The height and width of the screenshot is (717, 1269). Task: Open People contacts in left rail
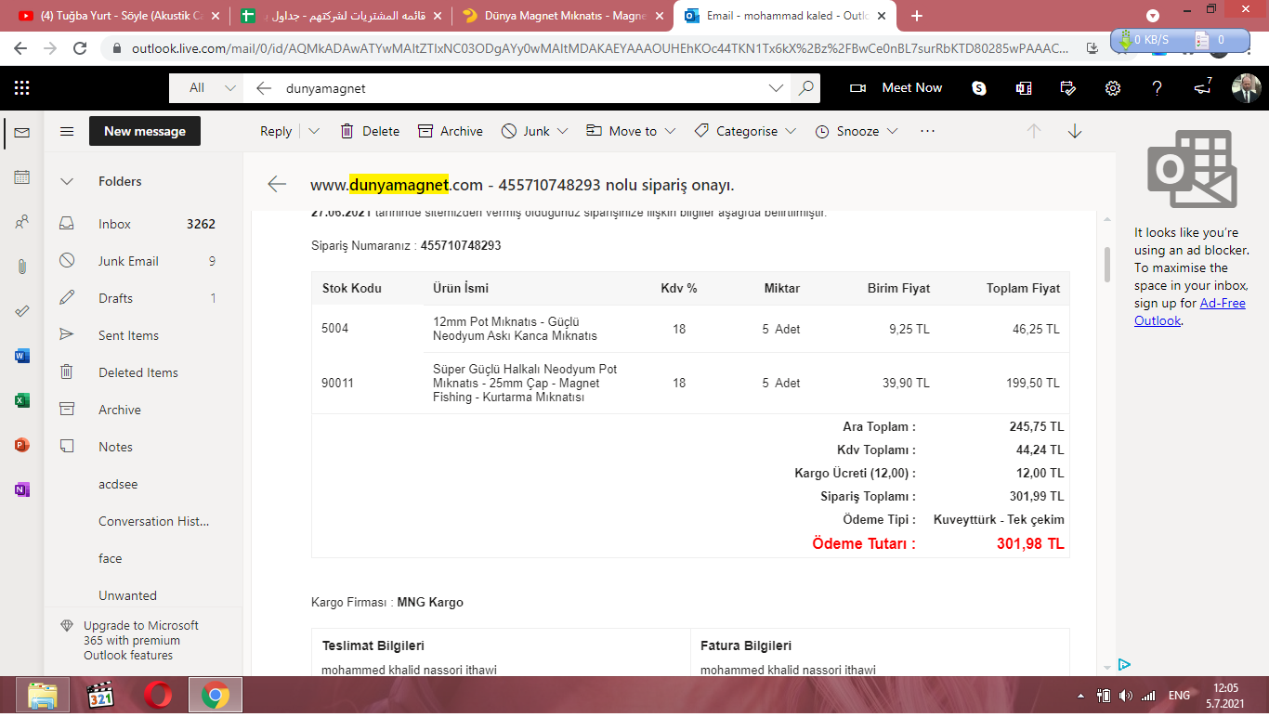[22, 222]
